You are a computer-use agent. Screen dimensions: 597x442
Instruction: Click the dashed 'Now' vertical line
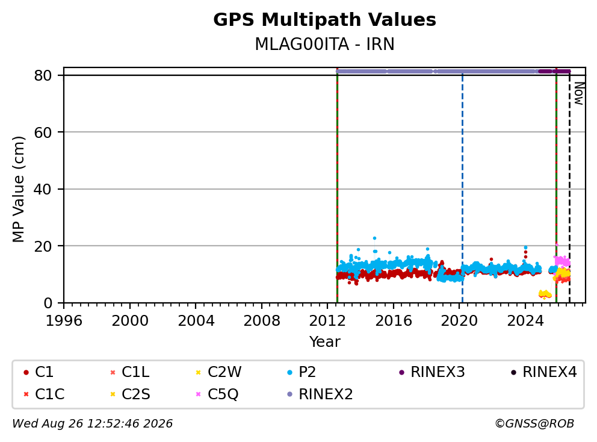[x=569, y=187]
